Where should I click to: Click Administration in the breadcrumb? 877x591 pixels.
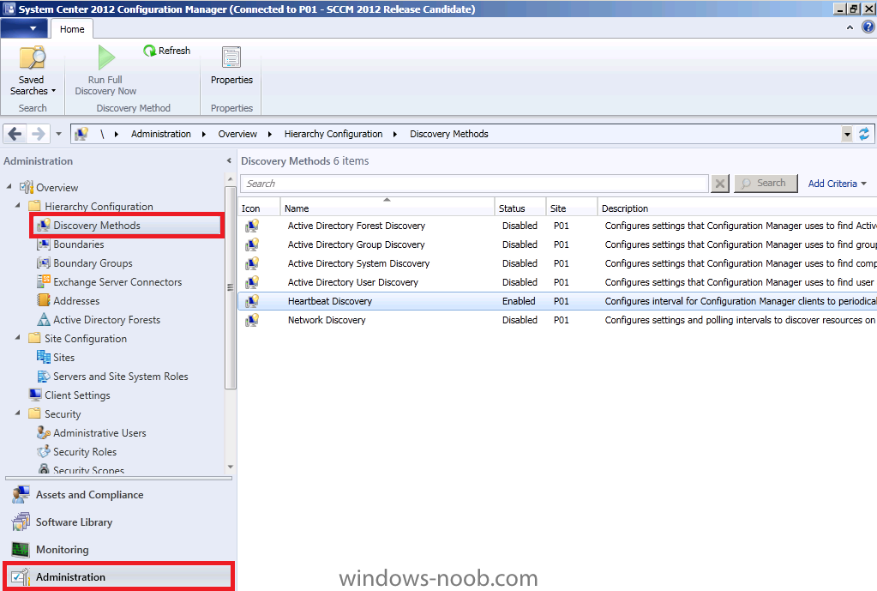(x=161, y=134)
